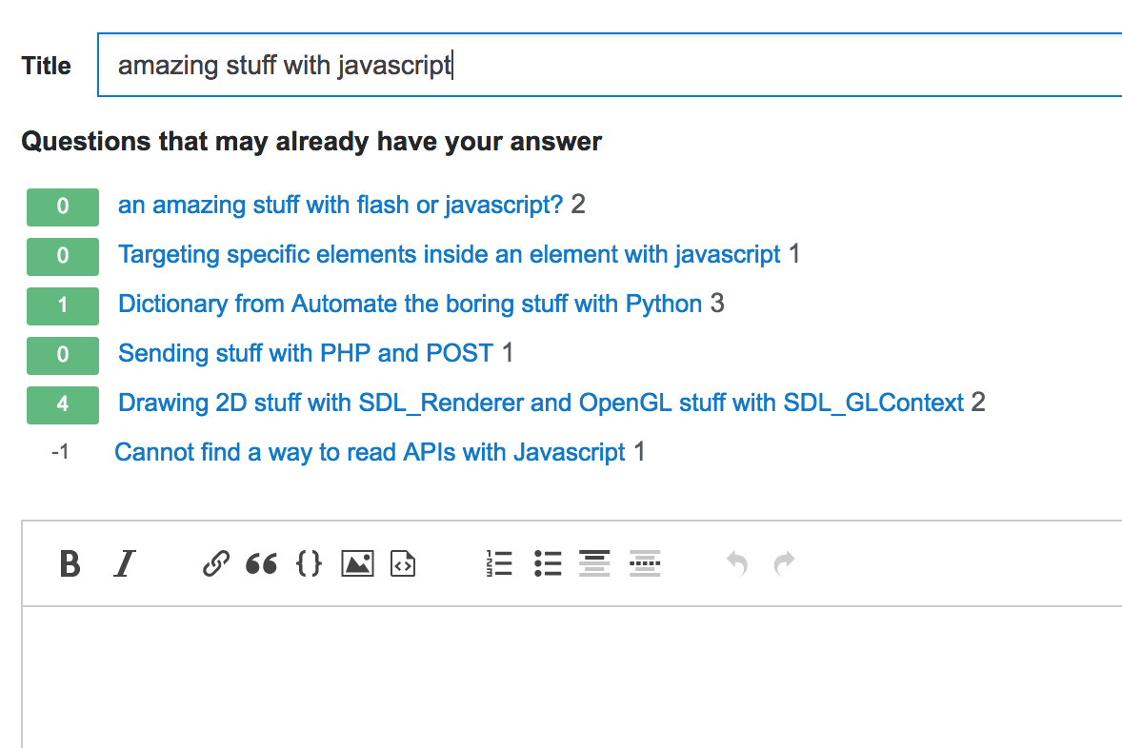Viewport: 1122px width, 748px height.
Task: Apply code formatting with the curly braces icon
Action: pos(309,563)
